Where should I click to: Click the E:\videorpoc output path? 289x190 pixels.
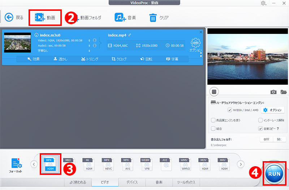coord(219,145)
